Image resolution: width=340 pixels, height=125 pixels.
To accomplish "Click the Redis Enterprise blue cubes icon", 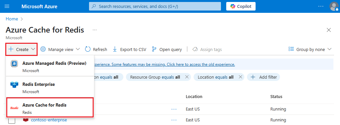I will (14, 85).
